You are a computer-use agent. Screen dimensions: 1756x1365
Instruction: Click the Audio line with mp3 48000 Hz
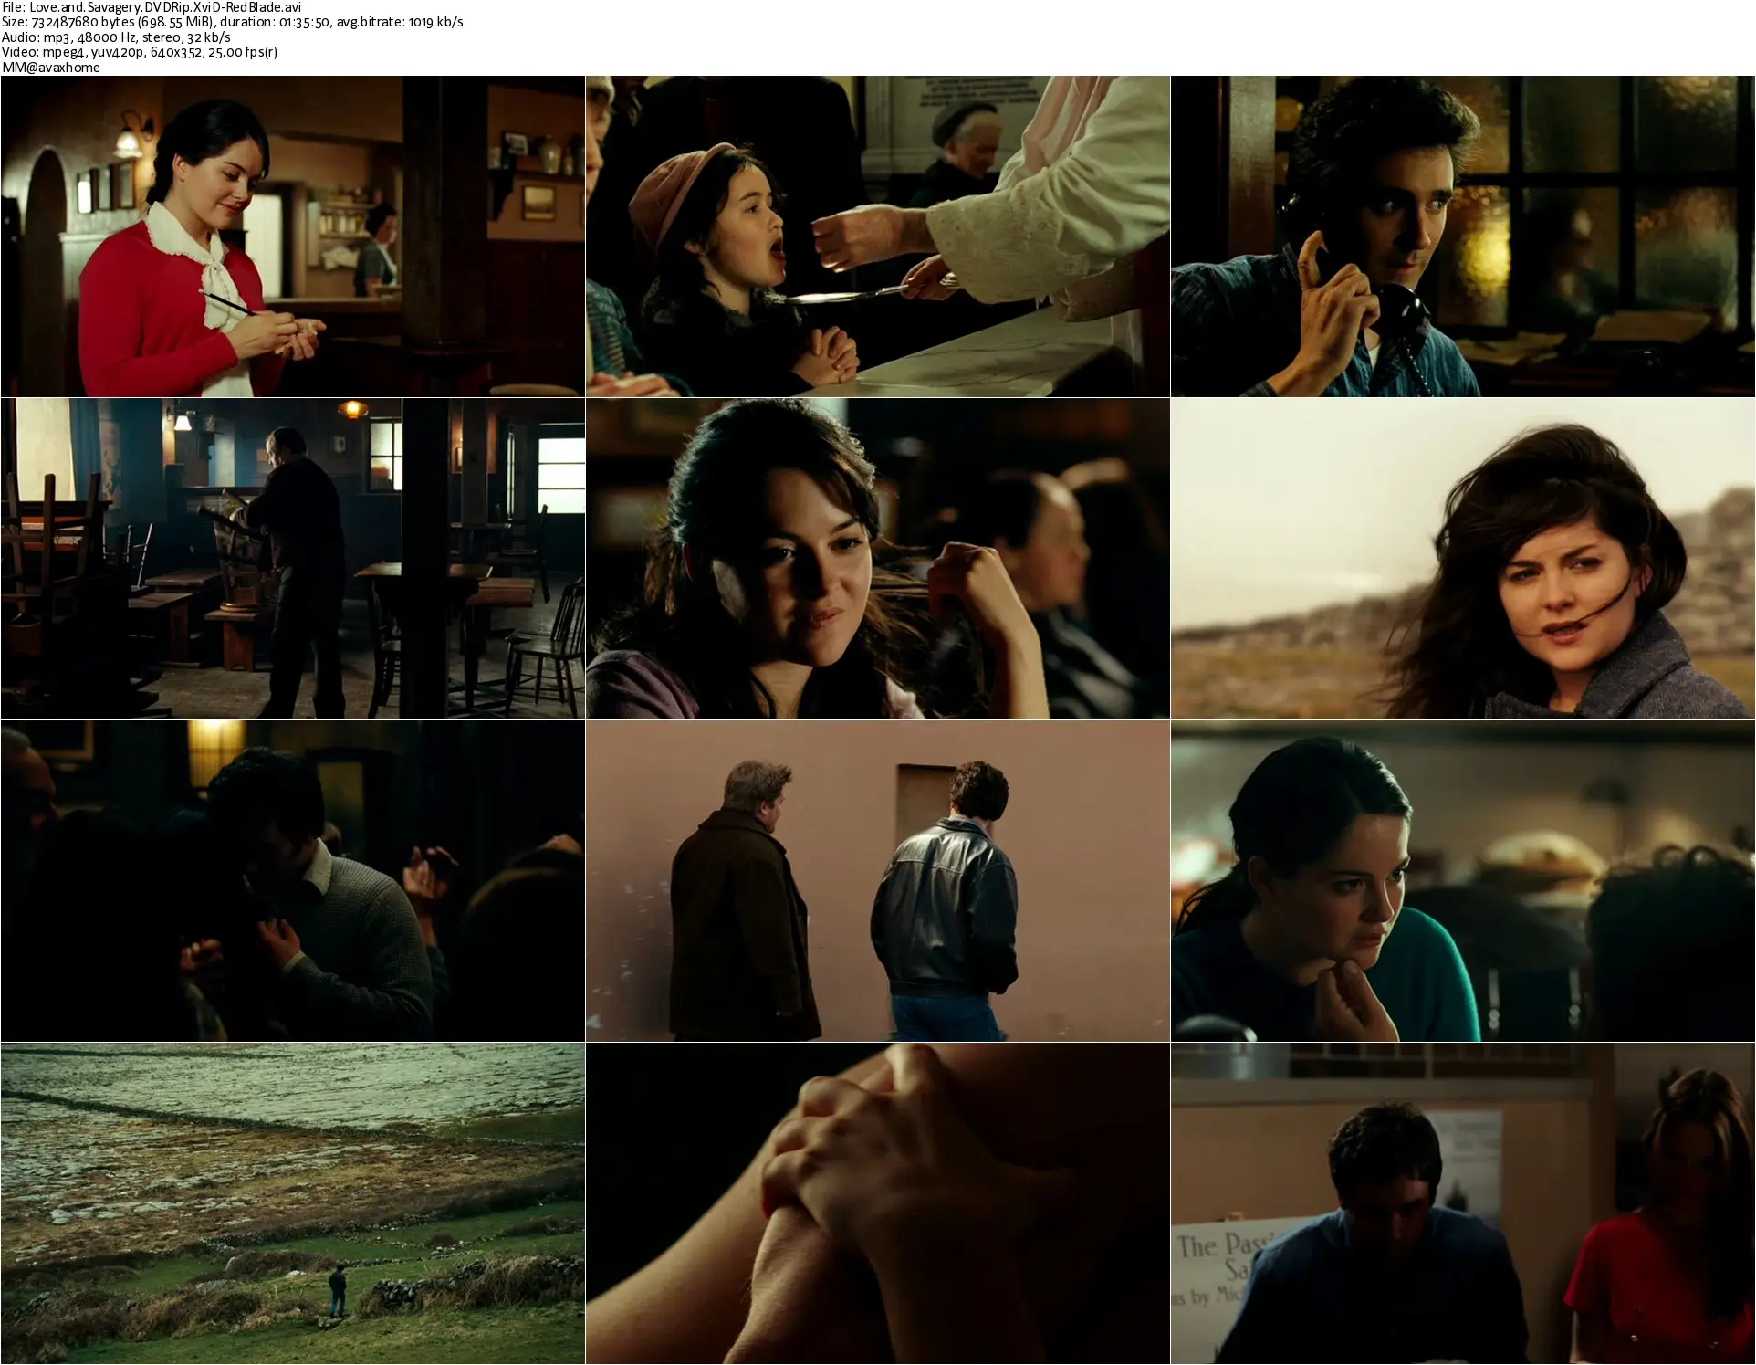pos(116,37)
